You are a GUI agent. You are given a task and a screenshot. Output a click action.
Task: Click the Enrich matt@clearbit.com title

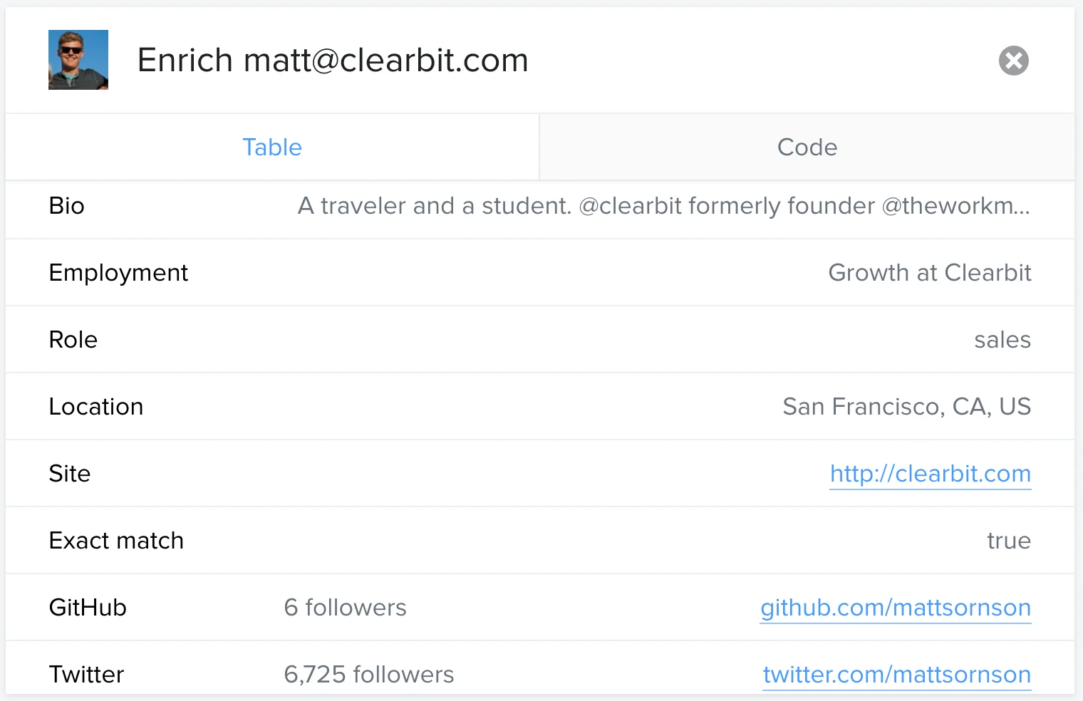coord(333,60)
